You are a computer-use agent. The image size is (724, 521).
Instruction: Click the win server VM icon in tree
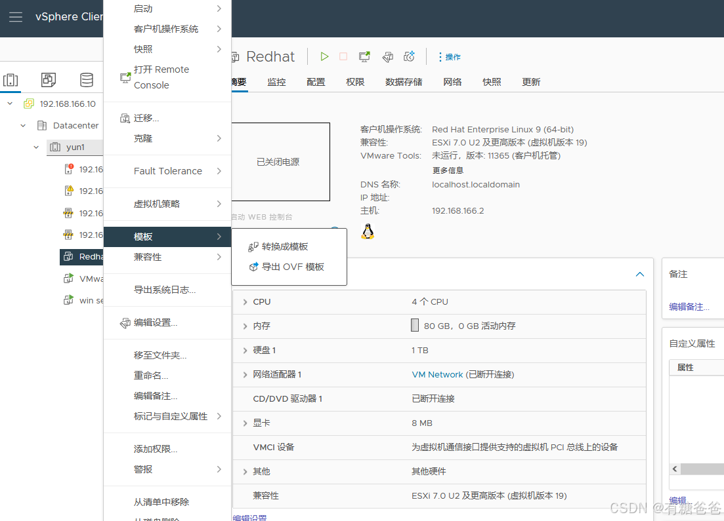pos(68,300)
